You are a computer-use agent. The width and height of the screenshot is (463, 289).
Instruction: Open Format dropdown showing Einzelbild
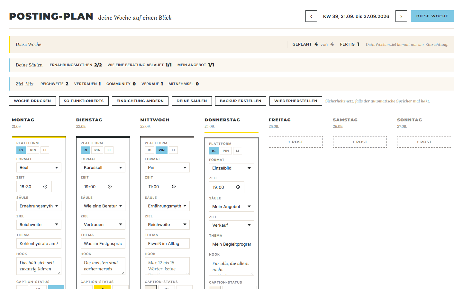[x=232, y=168]
